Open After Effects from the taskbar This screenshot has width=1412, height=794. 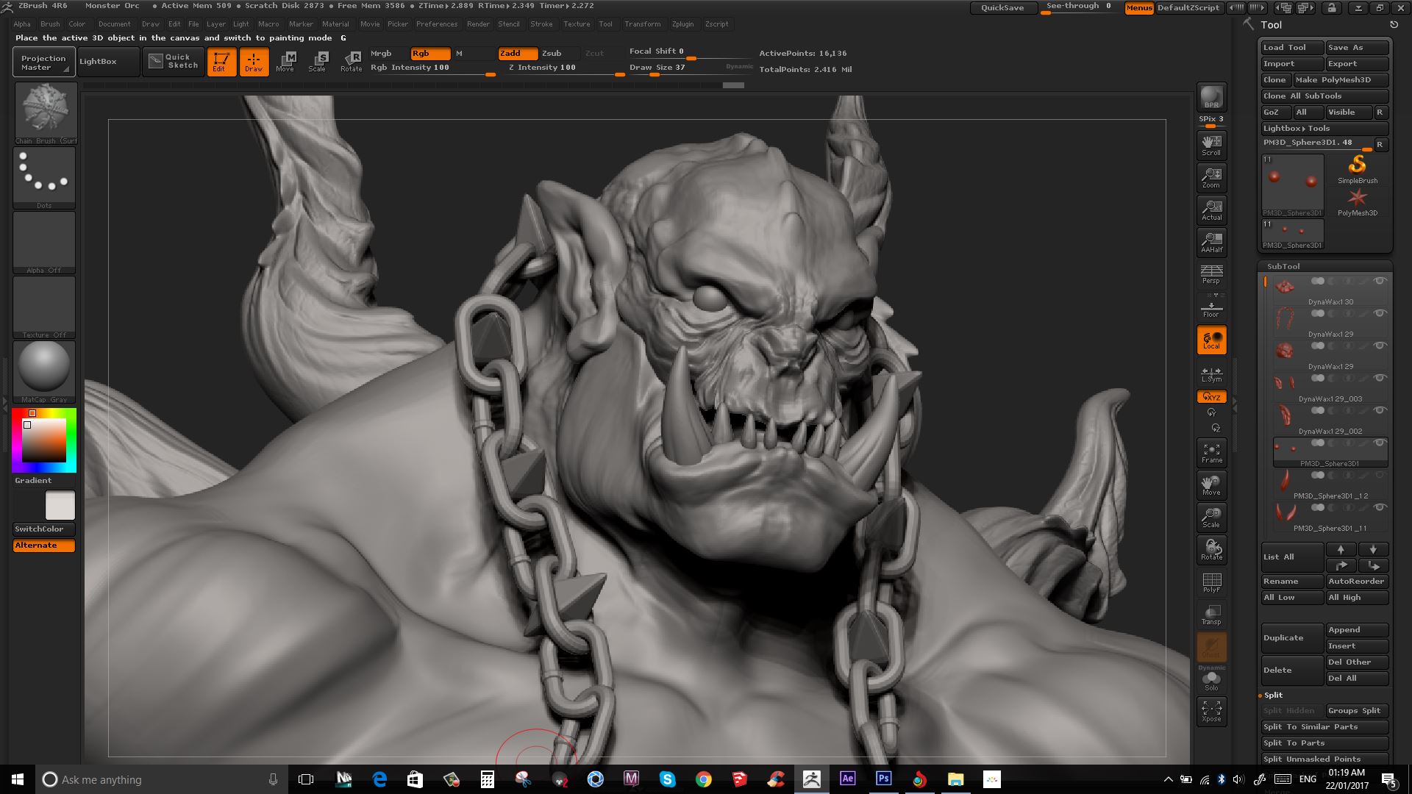[x=847, y=779]
